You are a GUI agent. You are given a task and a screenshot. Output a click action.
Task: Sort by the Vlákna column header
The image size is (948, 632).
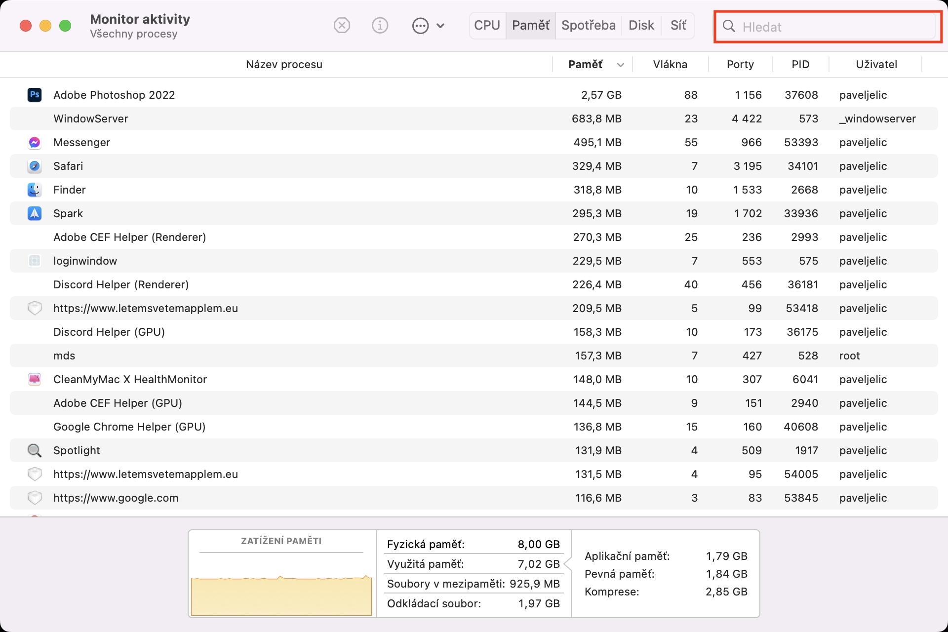[670, 64]
